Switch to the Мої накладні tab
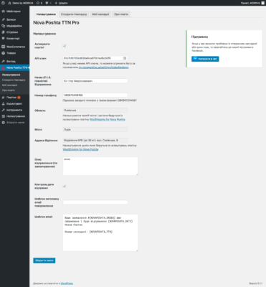This screenshot has width=266, height=287. pyautogui.click(x=100, y=14)
